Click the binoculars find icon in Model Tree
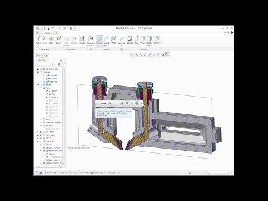The width and height of the screenshot is (268, 201). [x=59, y=64]
